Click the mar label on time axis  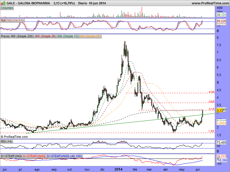coord(149,169)
